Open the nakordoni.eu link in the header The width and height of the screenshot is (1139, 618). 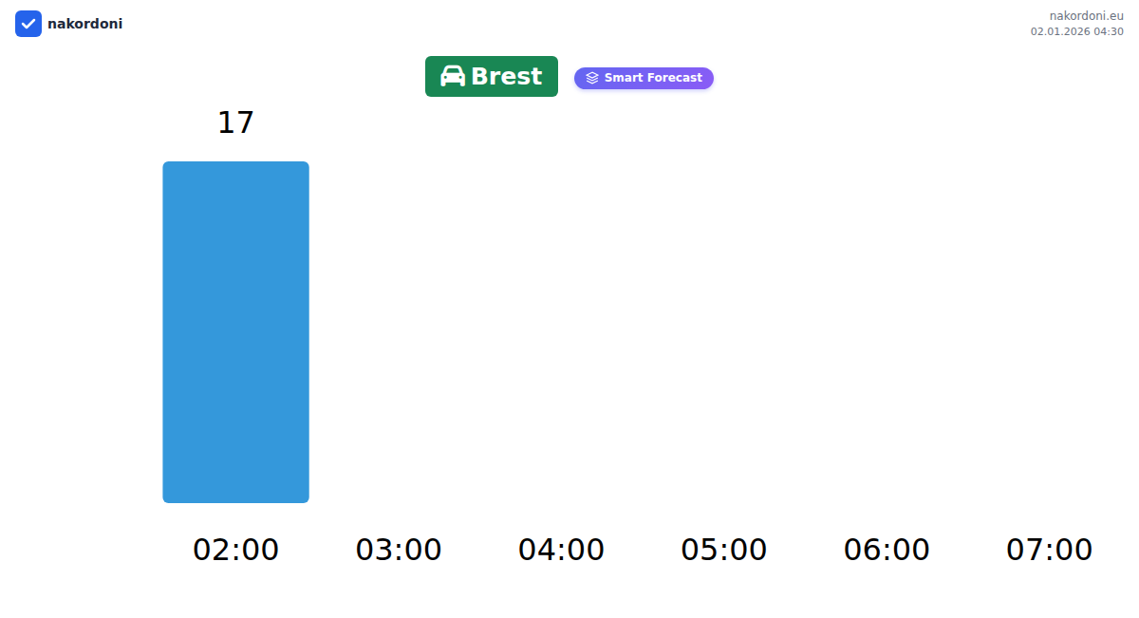pyautogui.click(x=1086, y=15)
